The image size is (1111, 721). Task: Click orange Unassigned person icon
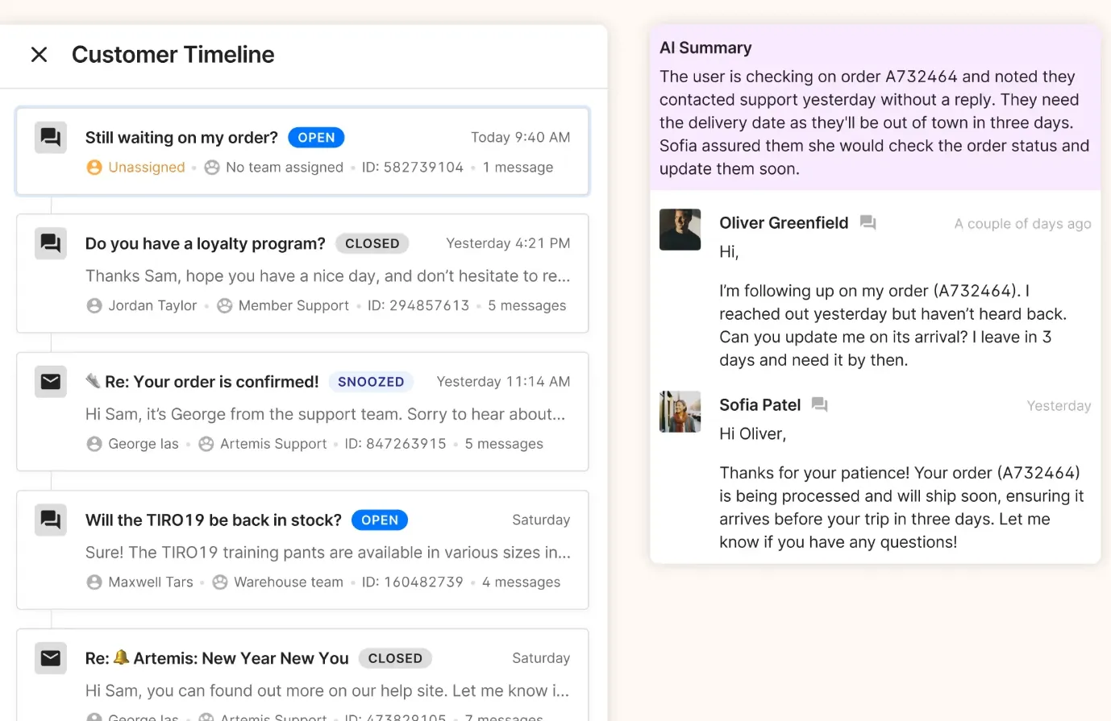tap(94, 168)
